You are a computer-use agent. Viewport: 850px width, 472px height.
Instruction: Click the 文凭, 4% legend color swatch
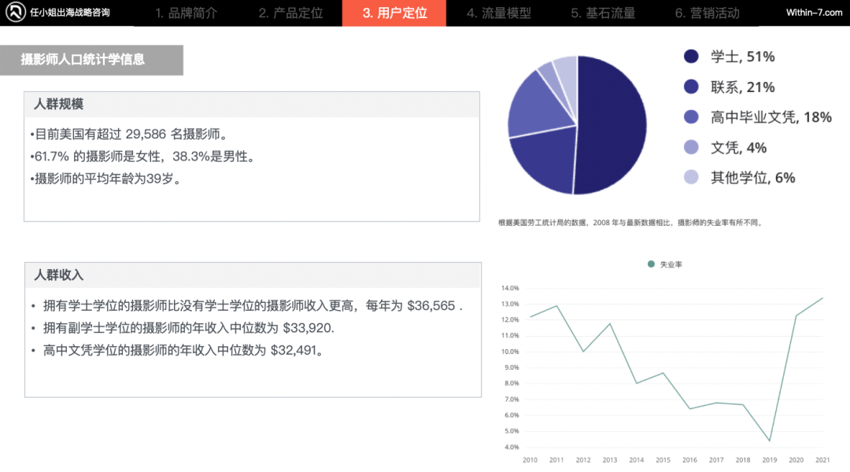(690, 147)
